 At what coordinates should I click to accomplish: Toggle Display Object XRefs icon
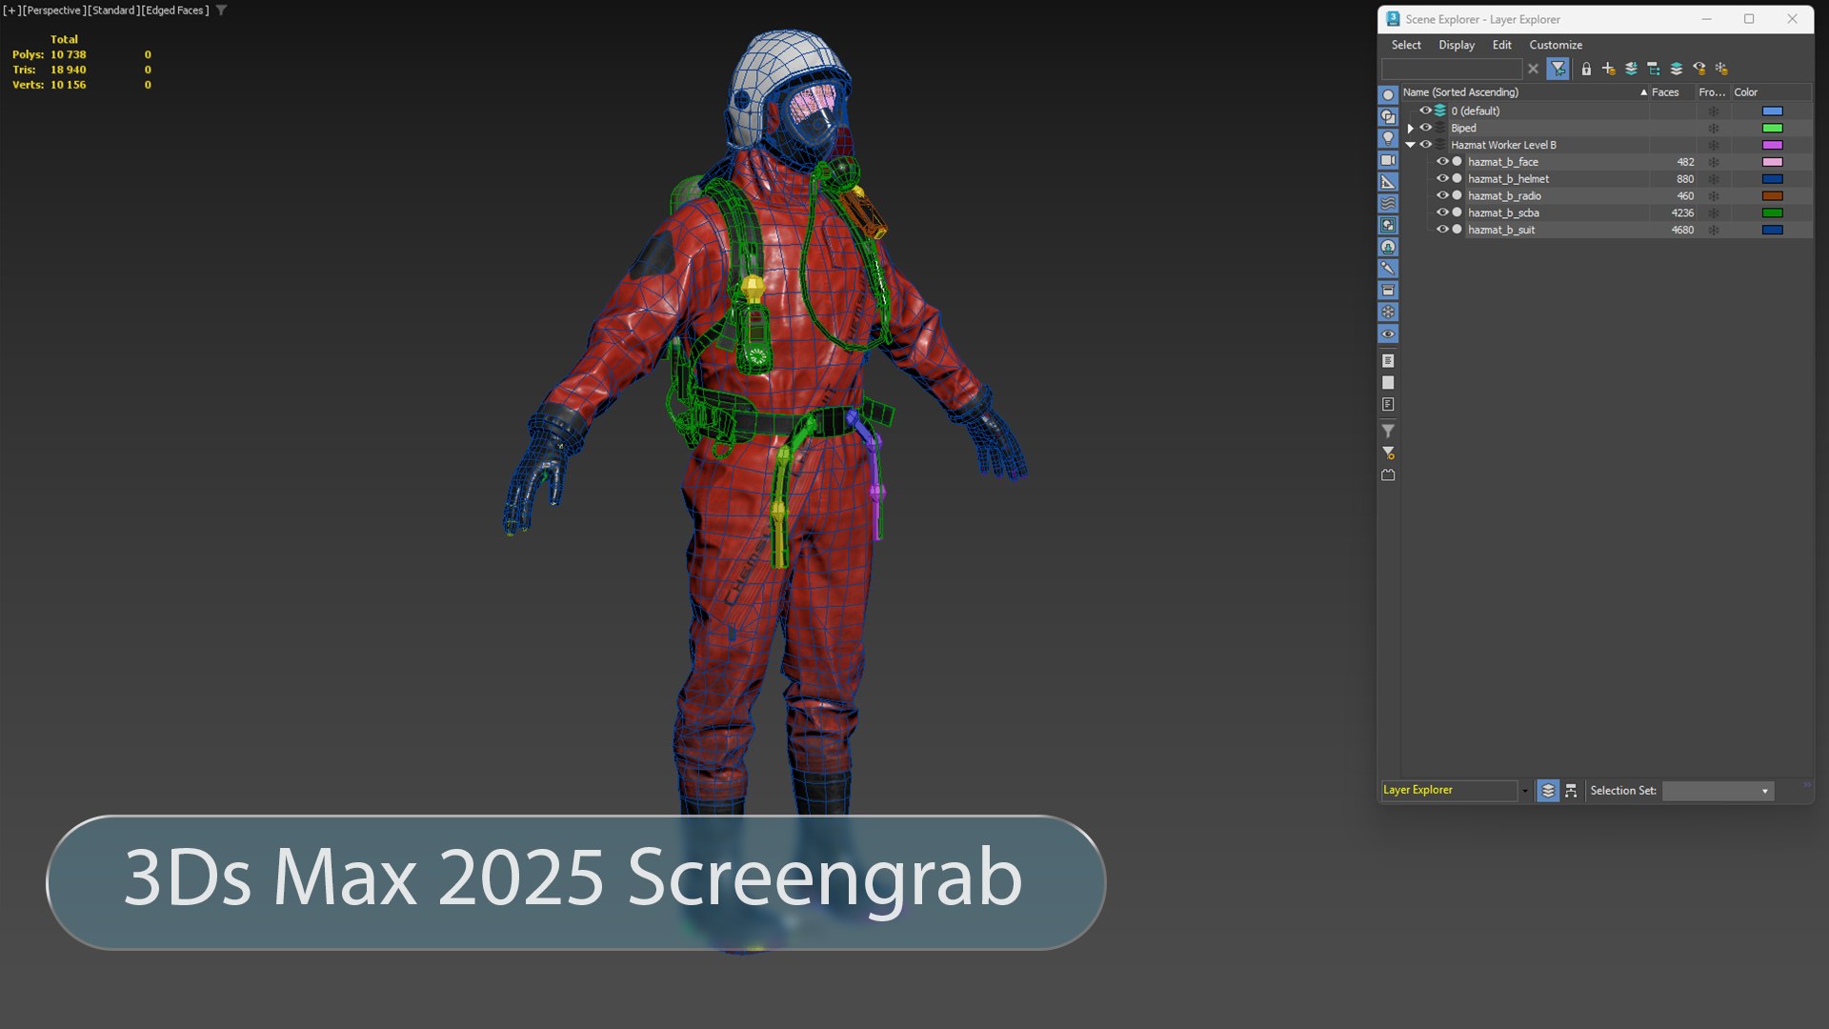pyautogui.click(x=1388, y=247)
